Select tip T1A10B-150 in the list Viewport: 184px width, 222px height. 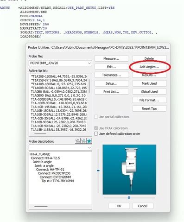59,111
